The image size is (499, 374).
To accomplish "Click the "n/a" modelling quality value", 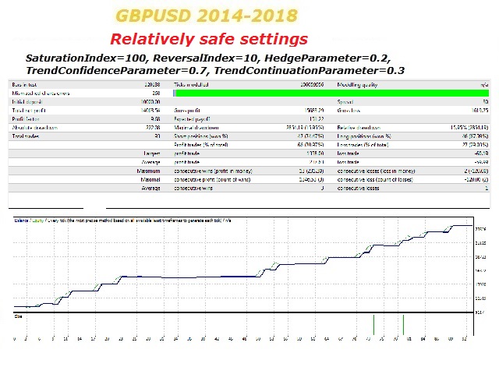I will 484,85.
